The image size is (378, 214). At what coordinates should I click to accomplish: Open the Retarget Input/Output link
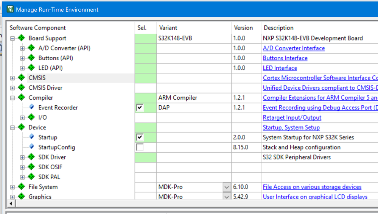292,117
